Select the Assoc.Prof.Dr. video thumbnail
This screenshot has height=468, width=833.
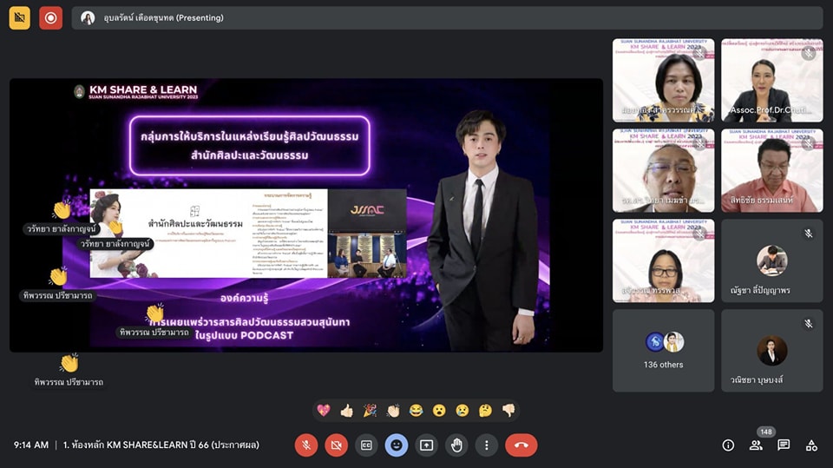point(771,80)
